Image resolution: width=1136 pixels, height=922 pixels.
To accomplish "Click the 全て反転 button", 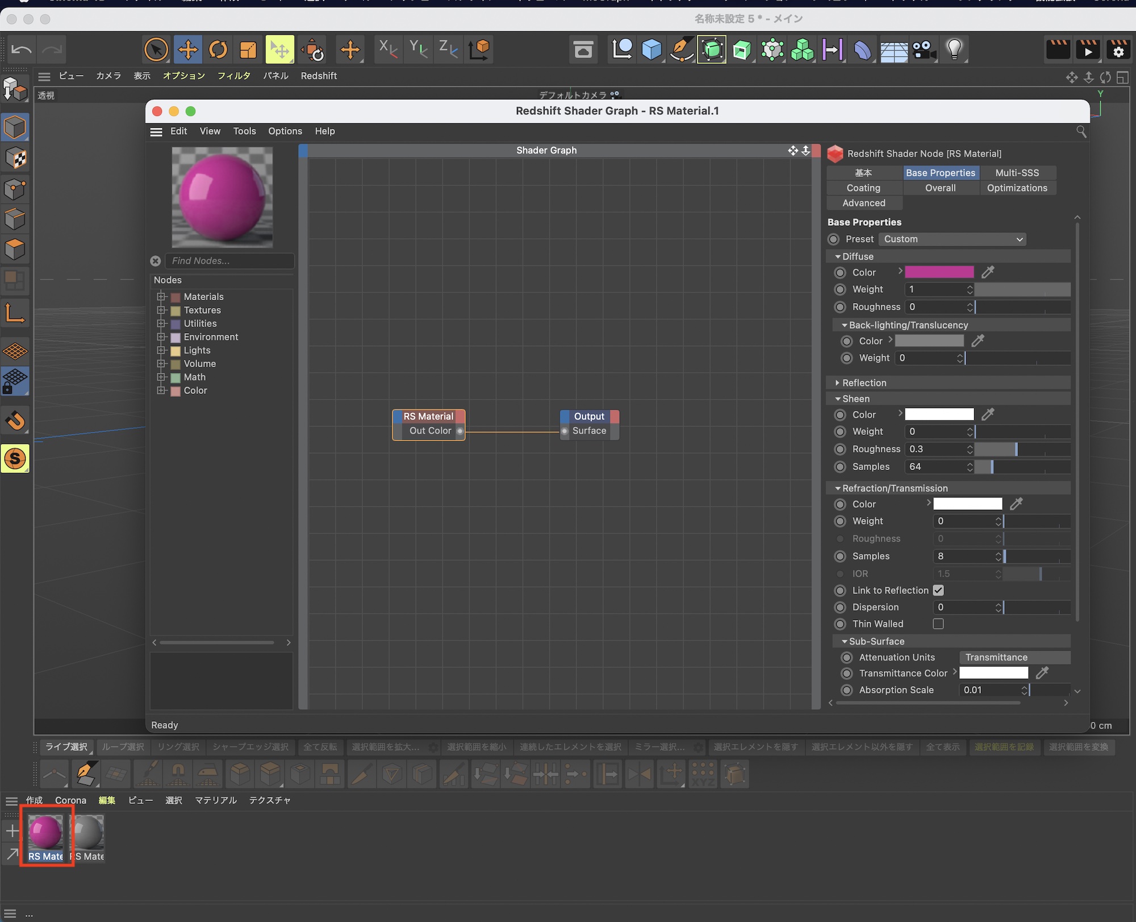I will 320,747.
